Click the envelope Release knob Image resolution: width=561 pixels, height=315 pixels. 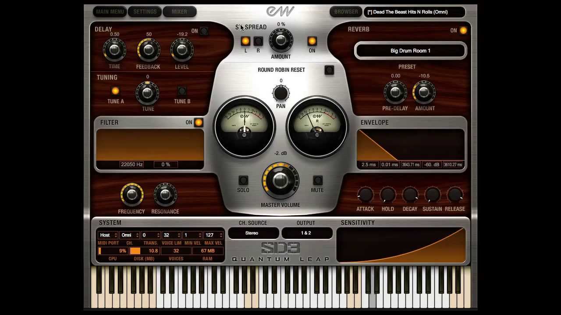[455, 195]
